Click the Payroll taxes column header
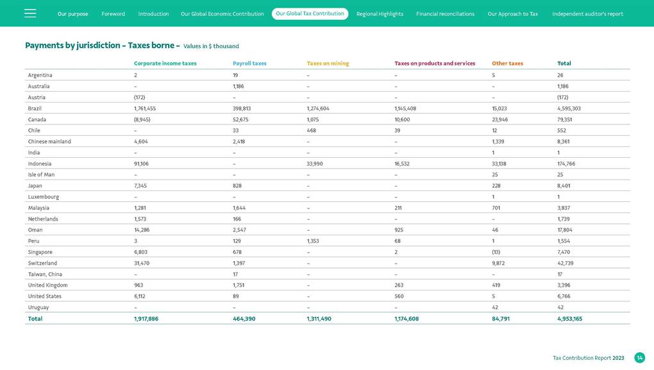Viewport: 654px width, 370px height. point(249,63)
